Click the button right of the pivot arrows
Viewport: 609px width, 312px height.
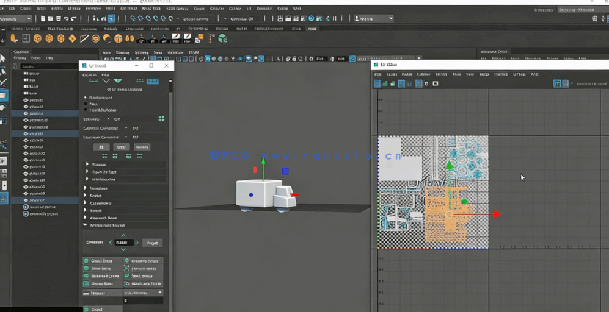152,243
